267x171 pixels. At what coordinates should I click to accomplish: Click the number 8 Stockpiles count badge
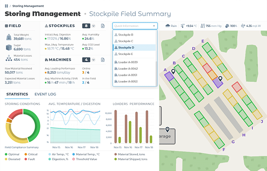coord(86,26)
